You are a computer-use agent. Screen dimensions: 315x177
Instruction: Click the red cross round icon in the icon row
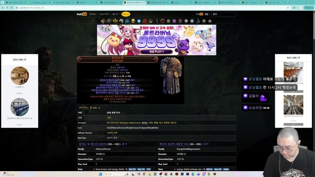point(180,21)
